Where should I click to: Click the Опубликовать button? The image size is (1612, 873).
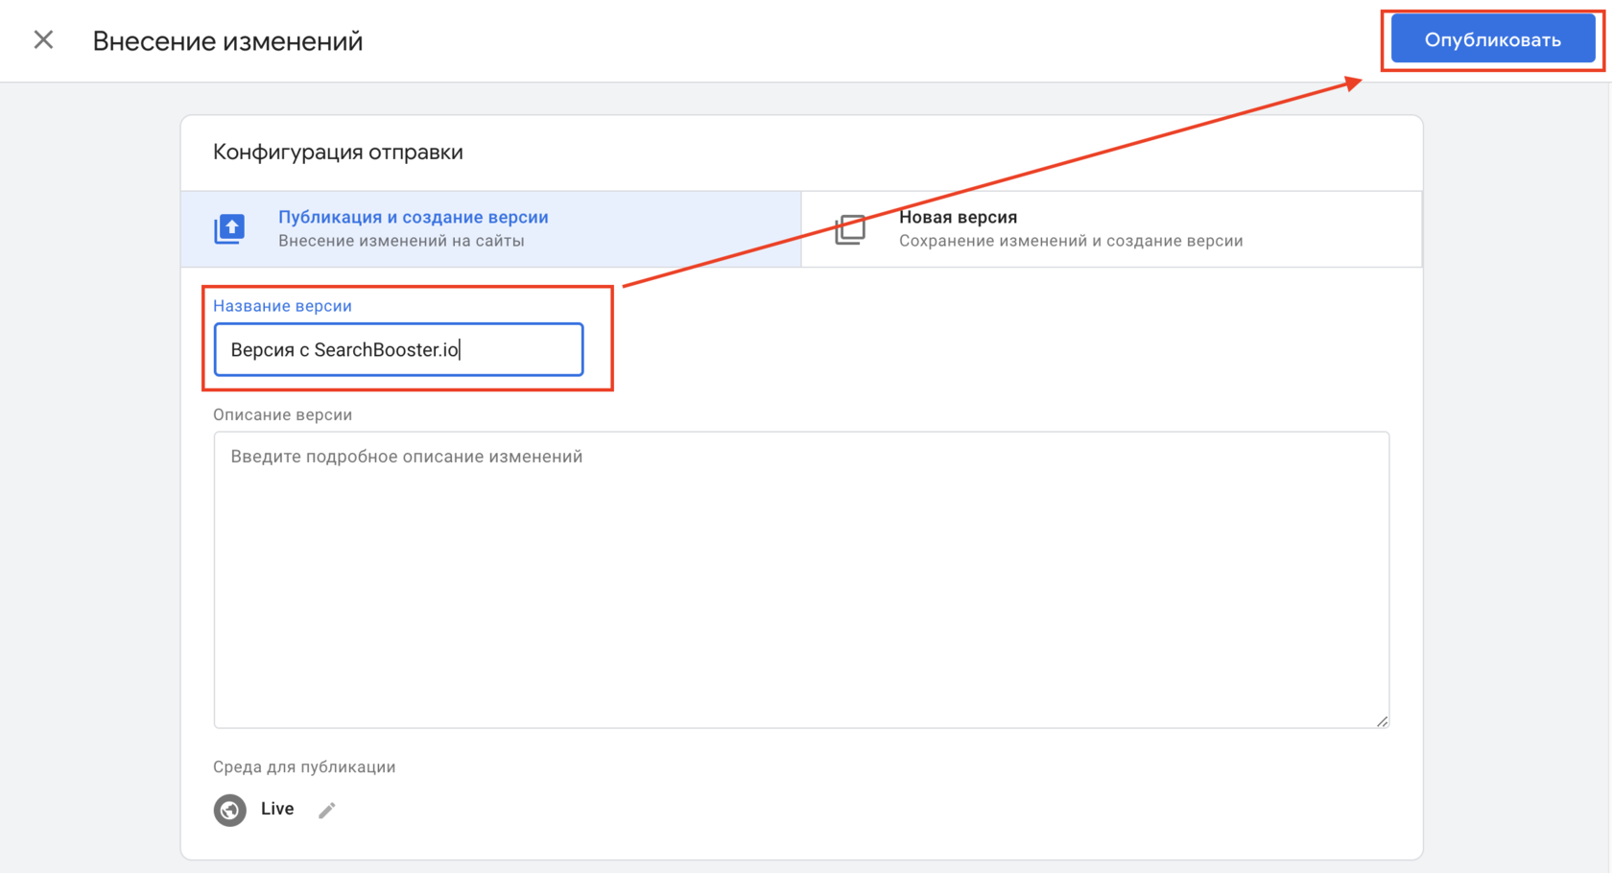tap(1492, 40)
